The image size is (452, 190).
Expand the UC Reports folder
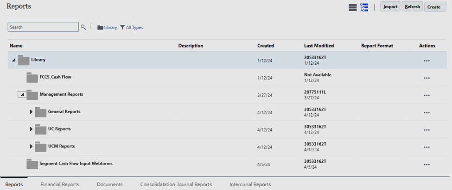[x=31, y=129]
